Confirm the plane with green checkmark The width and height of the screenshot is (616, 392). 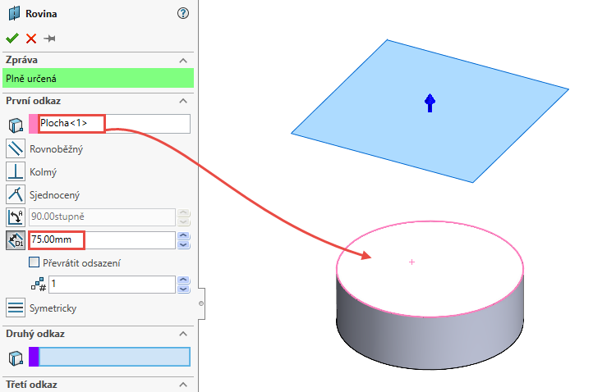click(12, 38)
